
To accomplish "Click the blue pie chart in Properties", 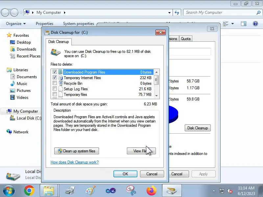I will point(173,114).
